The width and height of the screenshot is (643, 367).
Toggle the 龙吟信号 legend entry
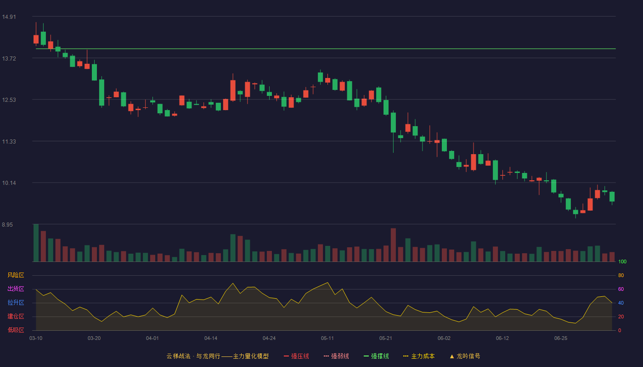coord(465,356)
